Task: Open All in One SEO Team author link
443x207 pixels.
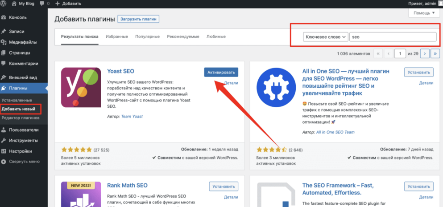Action: 335,132
